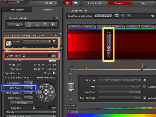This screenshot has height=117, width=156.
Task: Pan diagonally with upper-left arrow
Action: click(x=41, y=87)
